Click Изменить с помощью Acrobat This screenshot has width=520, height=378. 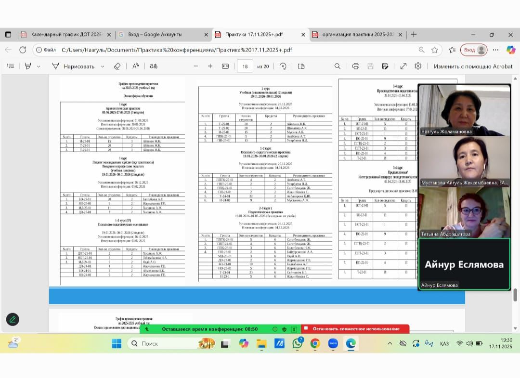coord(473,66)
